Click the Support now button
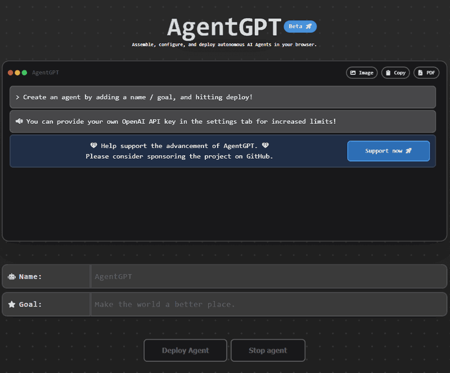 tap(388, 151)
